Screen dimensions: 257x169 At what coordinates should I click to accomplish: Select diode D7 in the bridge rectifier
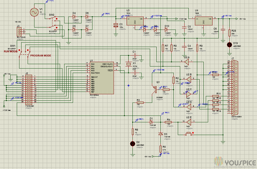87,30
